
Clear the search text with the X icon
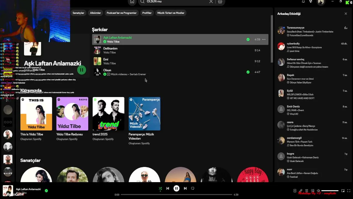211,2
